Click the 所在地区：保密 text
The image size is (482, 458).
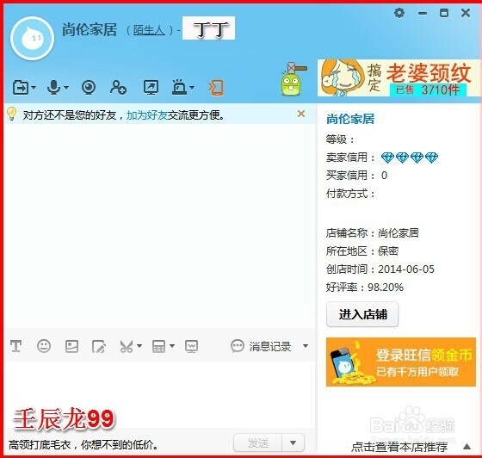362,251
